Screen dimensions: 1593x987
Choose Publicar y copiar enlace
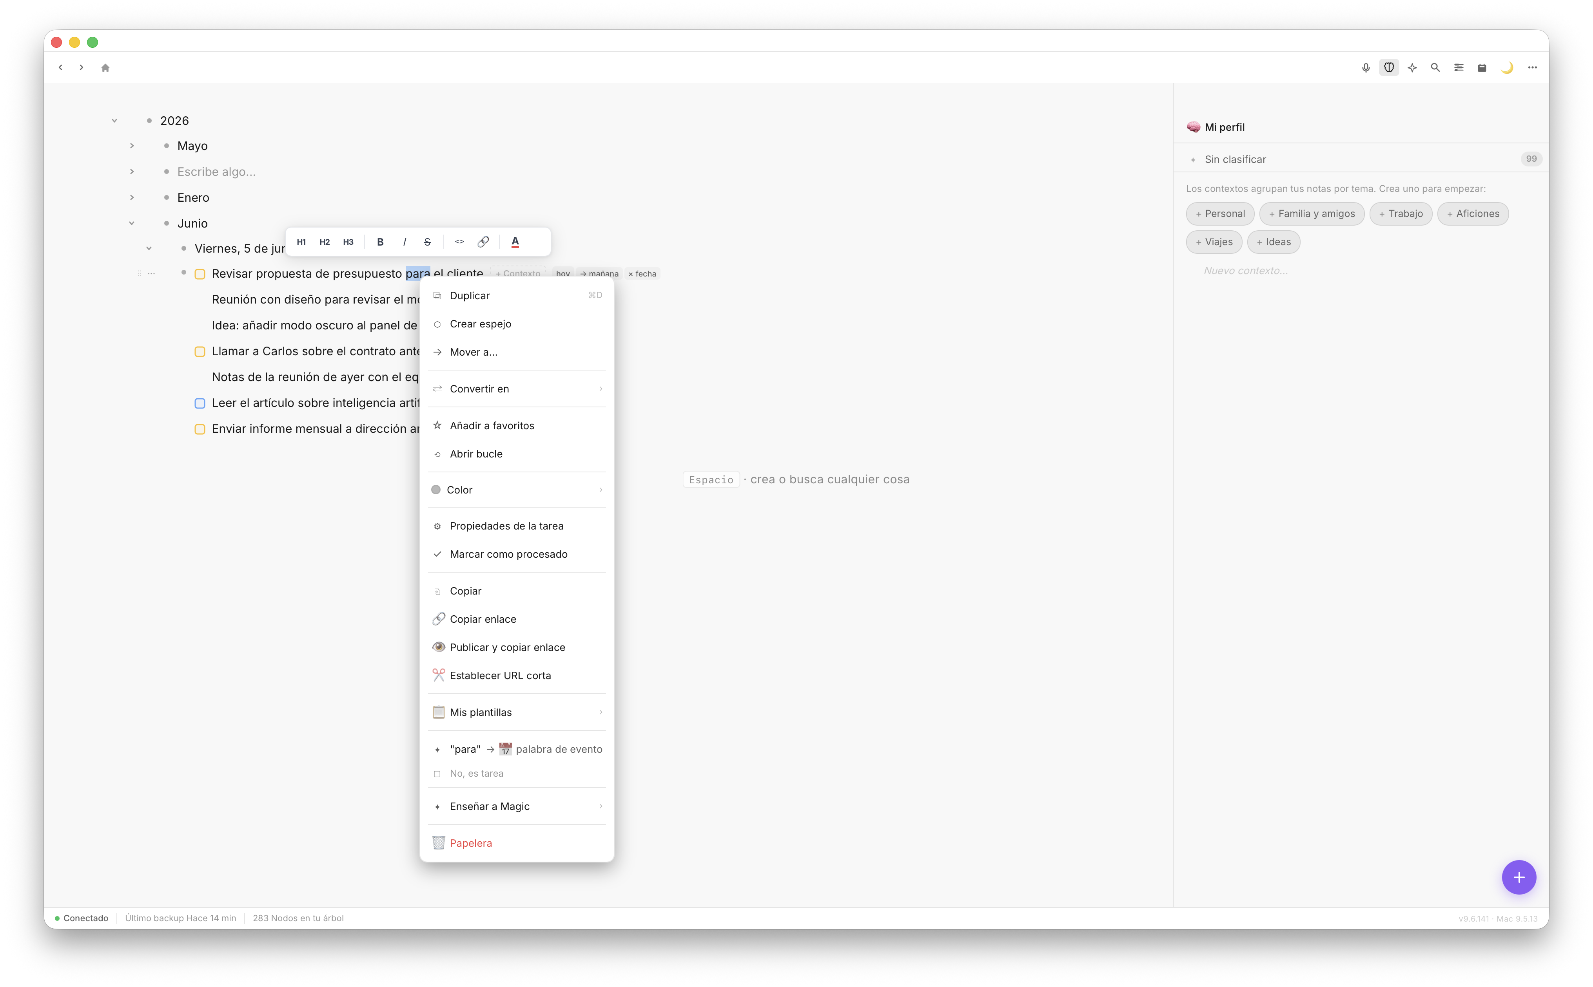pyautogui.click(x=517, y=647)
